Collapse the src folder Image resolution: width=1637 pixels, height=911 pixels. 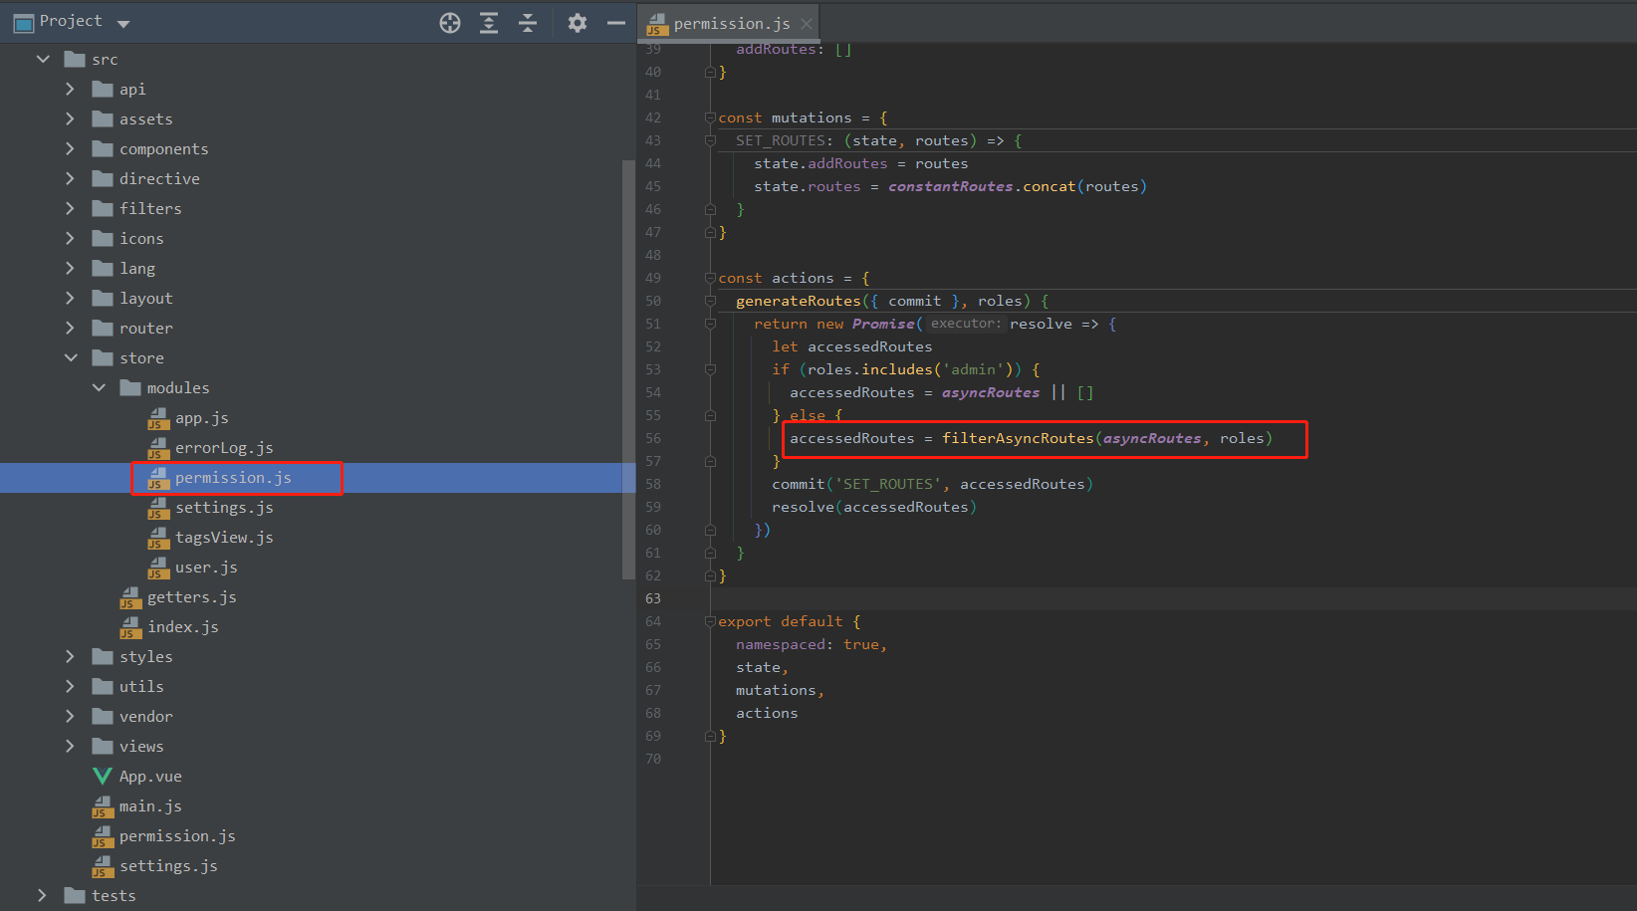point(43,60)
